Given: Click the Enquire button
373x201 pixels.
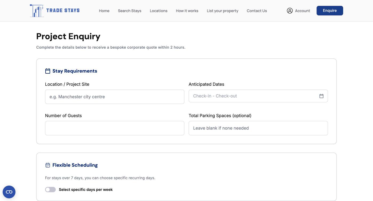Looking at the screenshot, I should point(330,11).
